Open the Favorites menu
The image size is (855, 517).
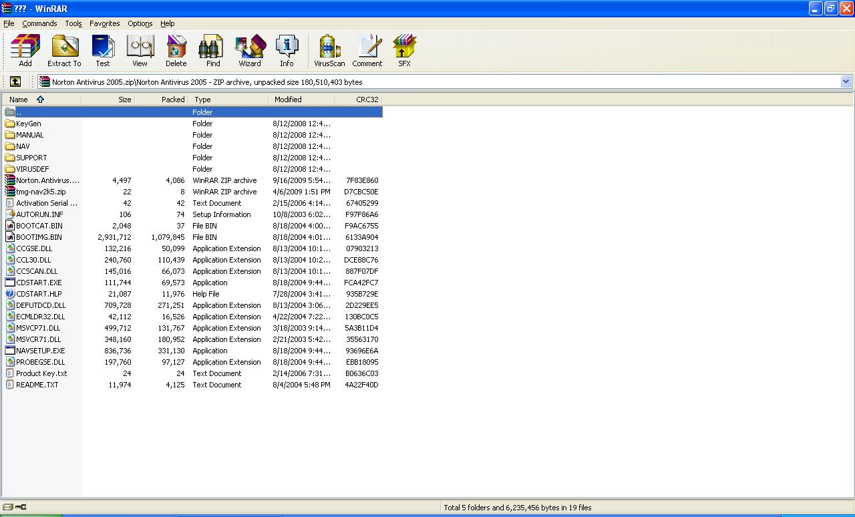pyautogui.click(x=105, y=23)
